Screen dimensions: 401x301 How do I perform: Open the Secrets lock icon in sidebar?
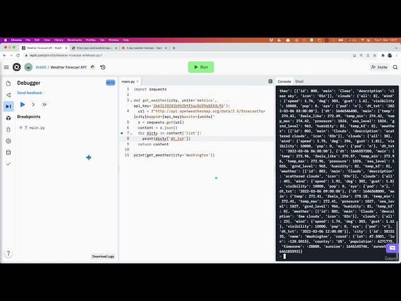coord(8,130)
